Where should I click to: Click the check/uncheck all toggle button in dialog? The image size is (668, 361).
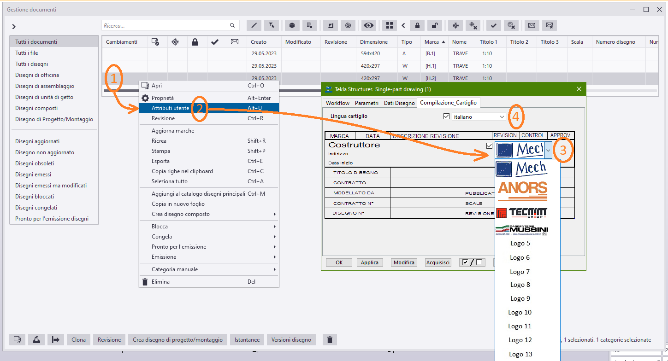[472, 262]
